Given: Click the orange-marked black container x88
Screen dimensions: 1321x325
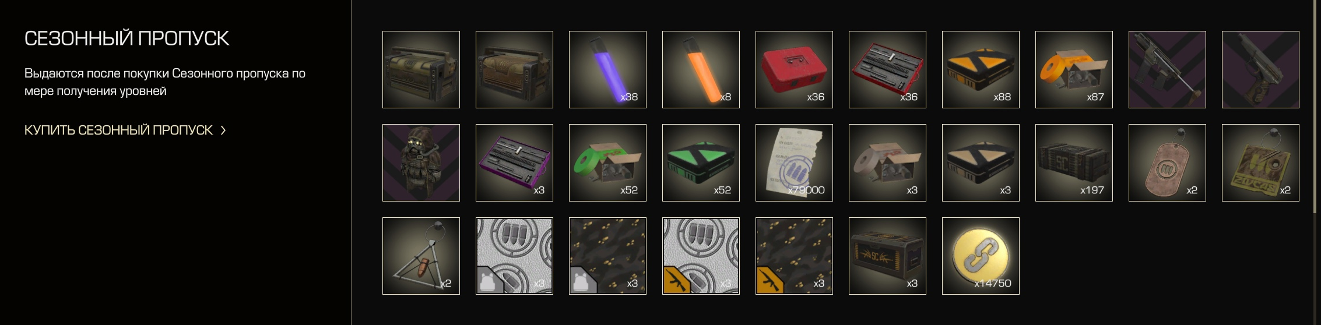Looking at the screenshot, I should tap(981, 69).
